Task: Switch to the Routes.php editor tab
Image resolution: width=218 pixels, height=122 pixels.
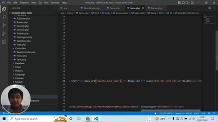Action: tap(156, 8)
